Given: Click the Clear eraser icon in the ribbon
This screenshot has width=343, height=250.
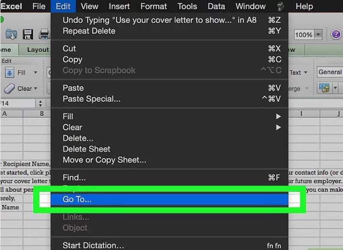Looking at the screenshot, I should (x=9, y=88).
